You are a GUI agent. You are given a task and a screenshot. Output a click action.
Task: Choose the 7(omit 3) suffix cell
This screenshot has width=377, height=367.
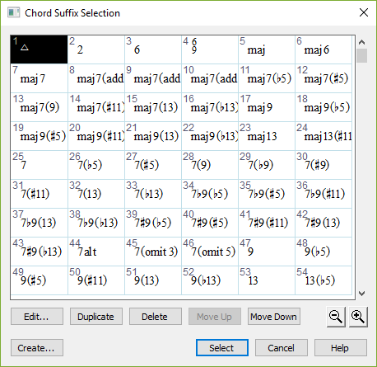coord(153,252)
